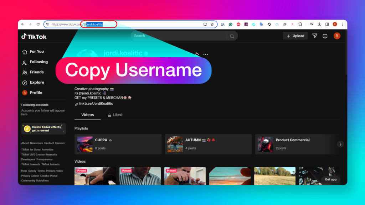Open the Chrome profile avatar
This screenshot has width=365, height=205.
pyautogui.click(x=335, y=24)
